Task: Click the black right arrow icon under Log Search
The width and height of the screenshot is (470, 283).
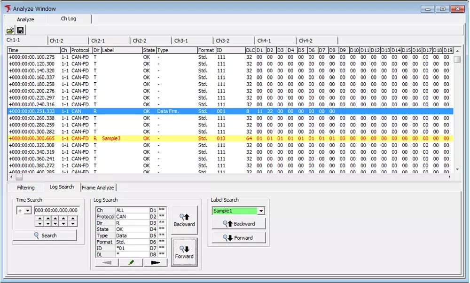Action: [x=155, y=263]
